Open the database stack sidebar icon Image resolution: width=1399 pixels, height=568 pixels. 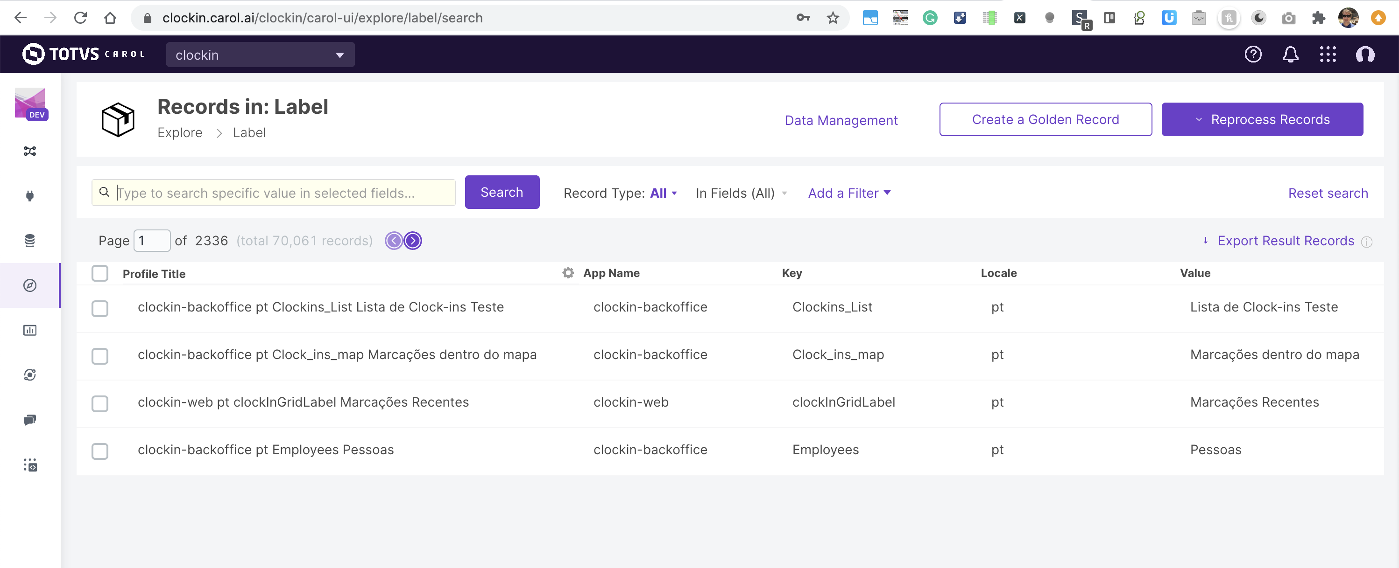(x=30, y=240)
